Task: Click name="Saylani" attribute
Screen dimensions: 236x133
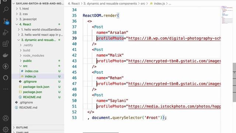Action: click(x=112, y=101)
